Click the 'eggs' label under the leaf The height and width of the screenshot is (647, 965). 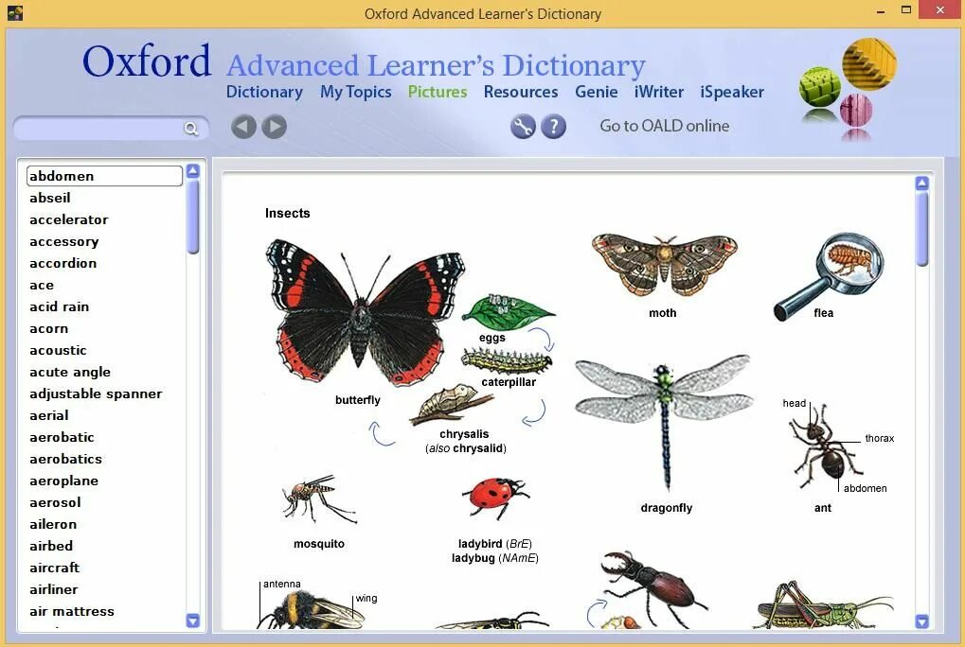point(491,338)
